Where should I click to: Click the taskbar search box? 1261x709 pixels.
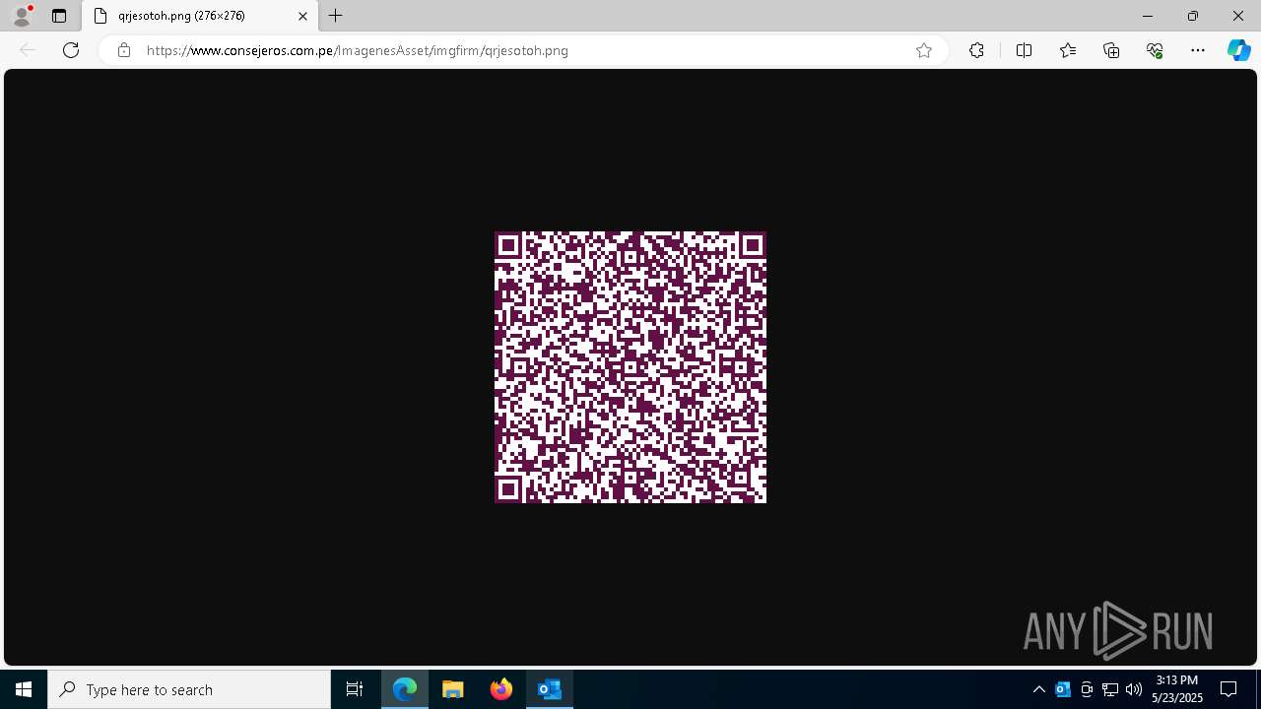[189, 689]
